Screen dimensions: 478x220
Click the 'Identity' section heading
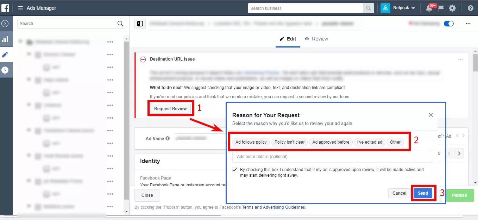coord(150,161)
